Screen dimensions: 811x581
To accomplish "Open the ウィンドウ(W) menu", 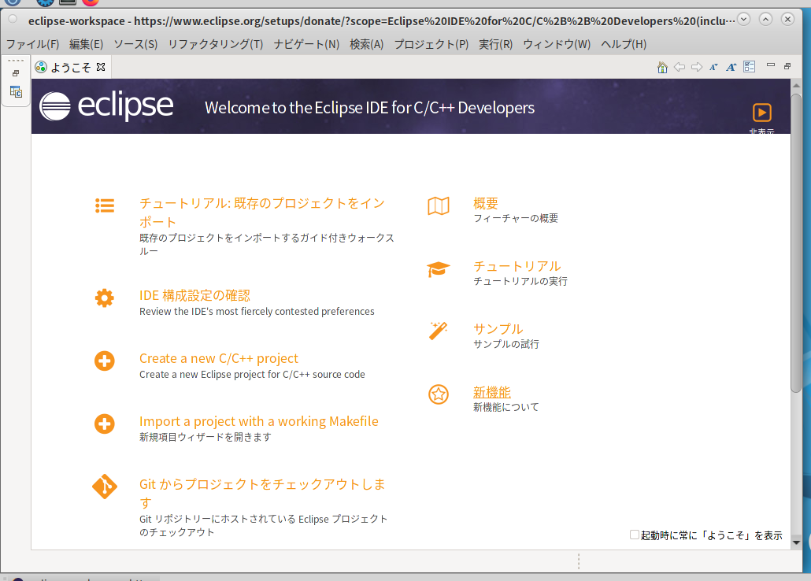I will point(557,44).
